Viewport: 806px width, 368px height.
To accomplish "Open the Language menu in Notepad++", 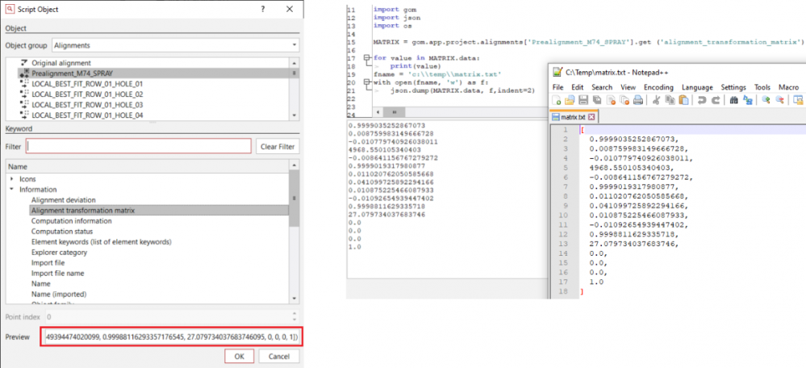I will click(698, 87).
